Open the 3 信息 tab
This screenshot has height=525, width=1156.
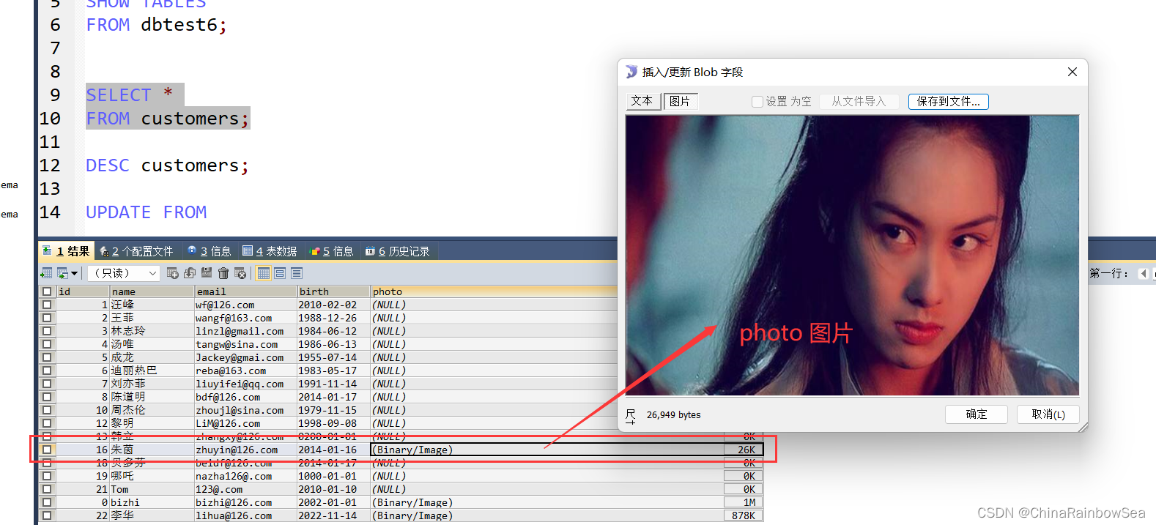tap(209, 251)
